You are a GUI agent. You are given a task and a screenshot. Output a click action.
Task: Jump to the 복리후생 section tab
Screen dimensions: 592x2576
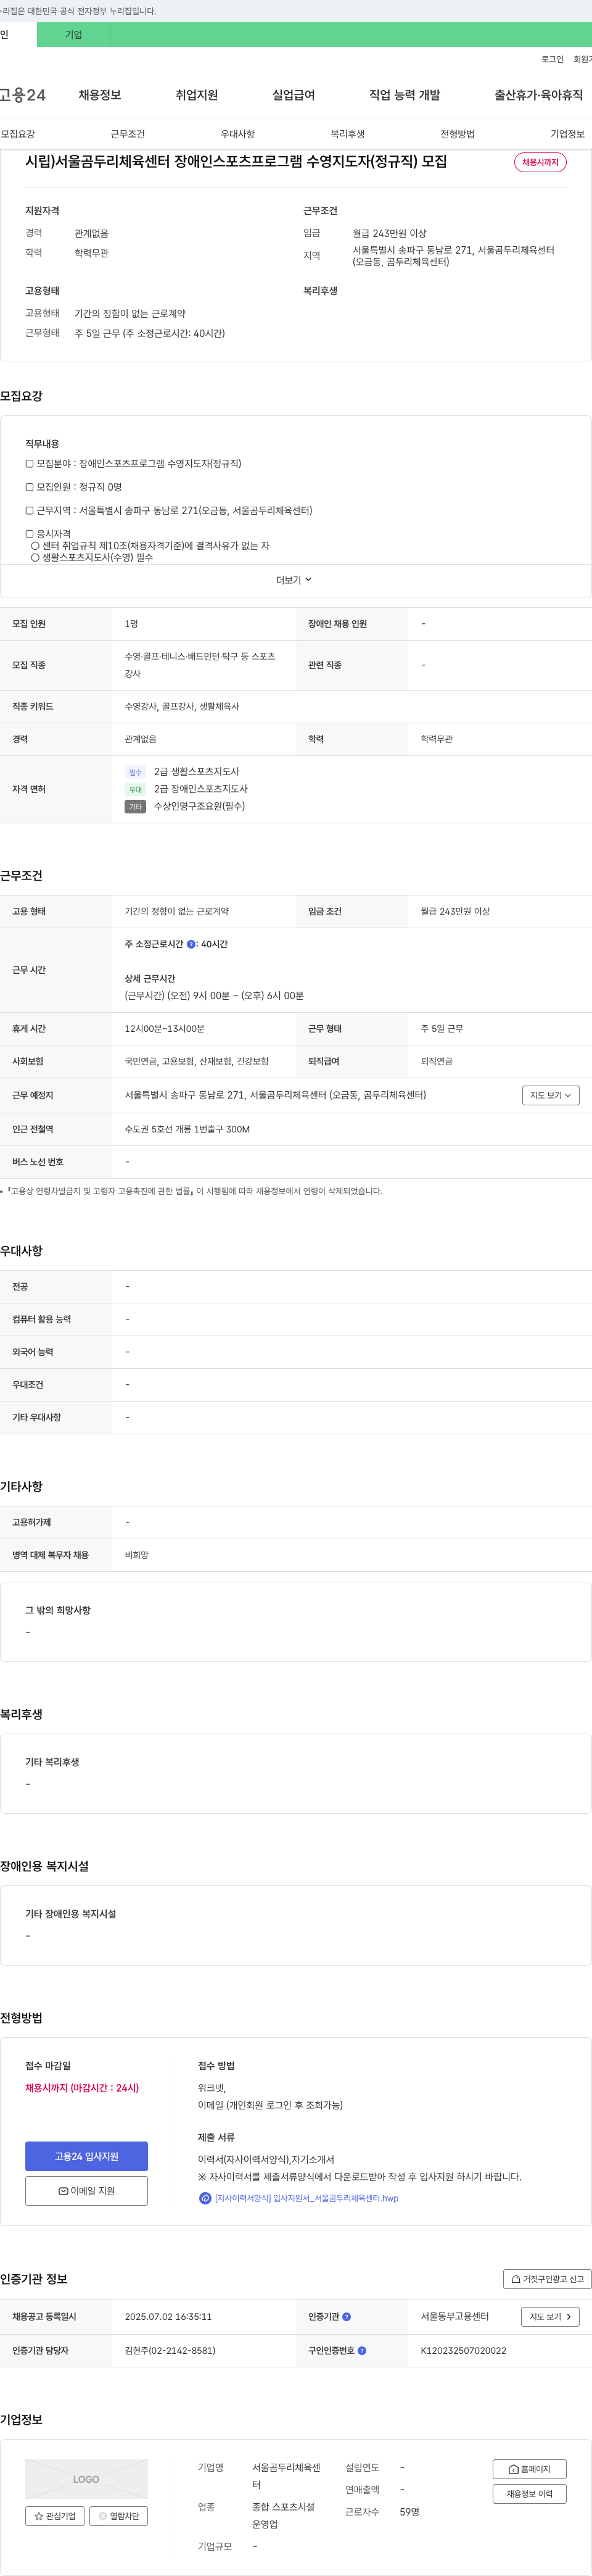[348, 134]
